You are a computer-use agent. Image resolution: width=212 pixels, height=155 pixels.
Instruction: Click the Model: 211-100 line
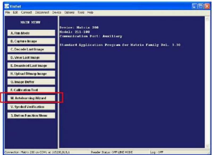click(x=75, y=32)
